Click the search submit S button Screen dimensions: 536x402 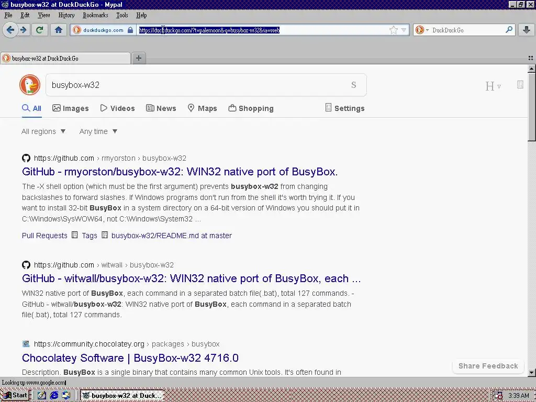pos(354,85)
